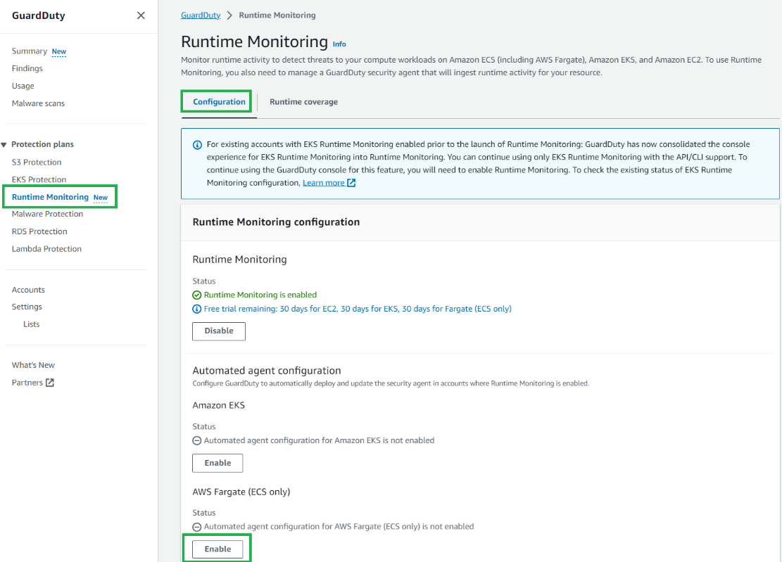The height and width of the screenshot is (562, 782).
Task: Enable automated agent configuration for Amazon EKS
Action: pyautogui.click(x=217, y=463)
